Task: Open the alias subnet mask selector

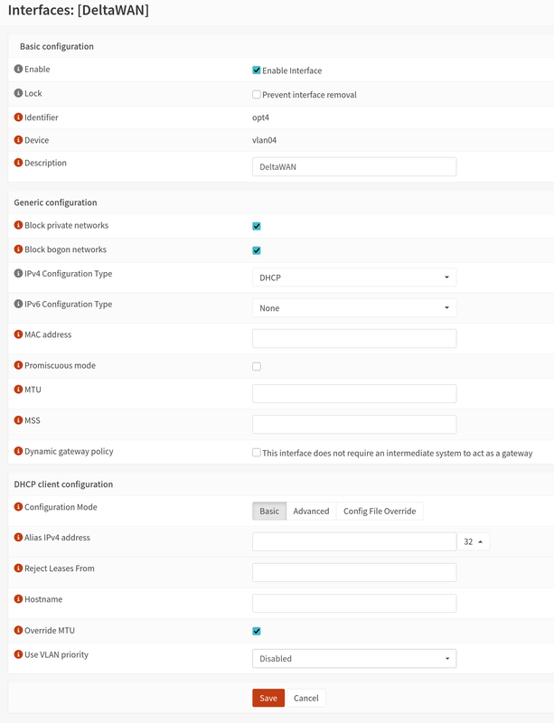Action: click(474, 542)
